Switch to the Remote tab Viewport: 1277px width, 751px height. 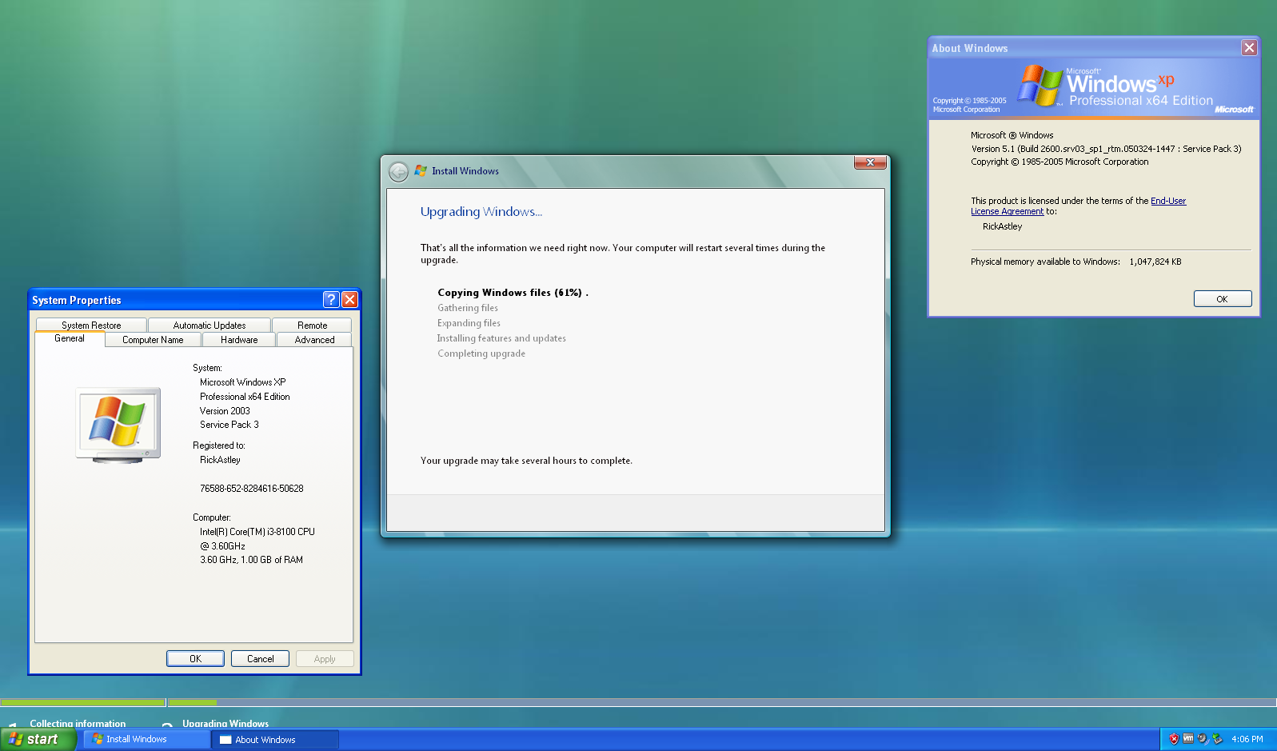[312, 326]
